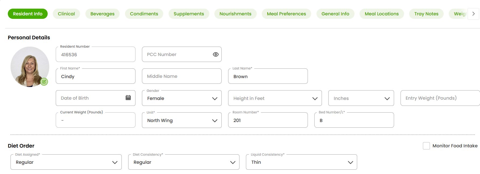Change the Unit from North Wing

pyautogui.click(x=182, y=120)
